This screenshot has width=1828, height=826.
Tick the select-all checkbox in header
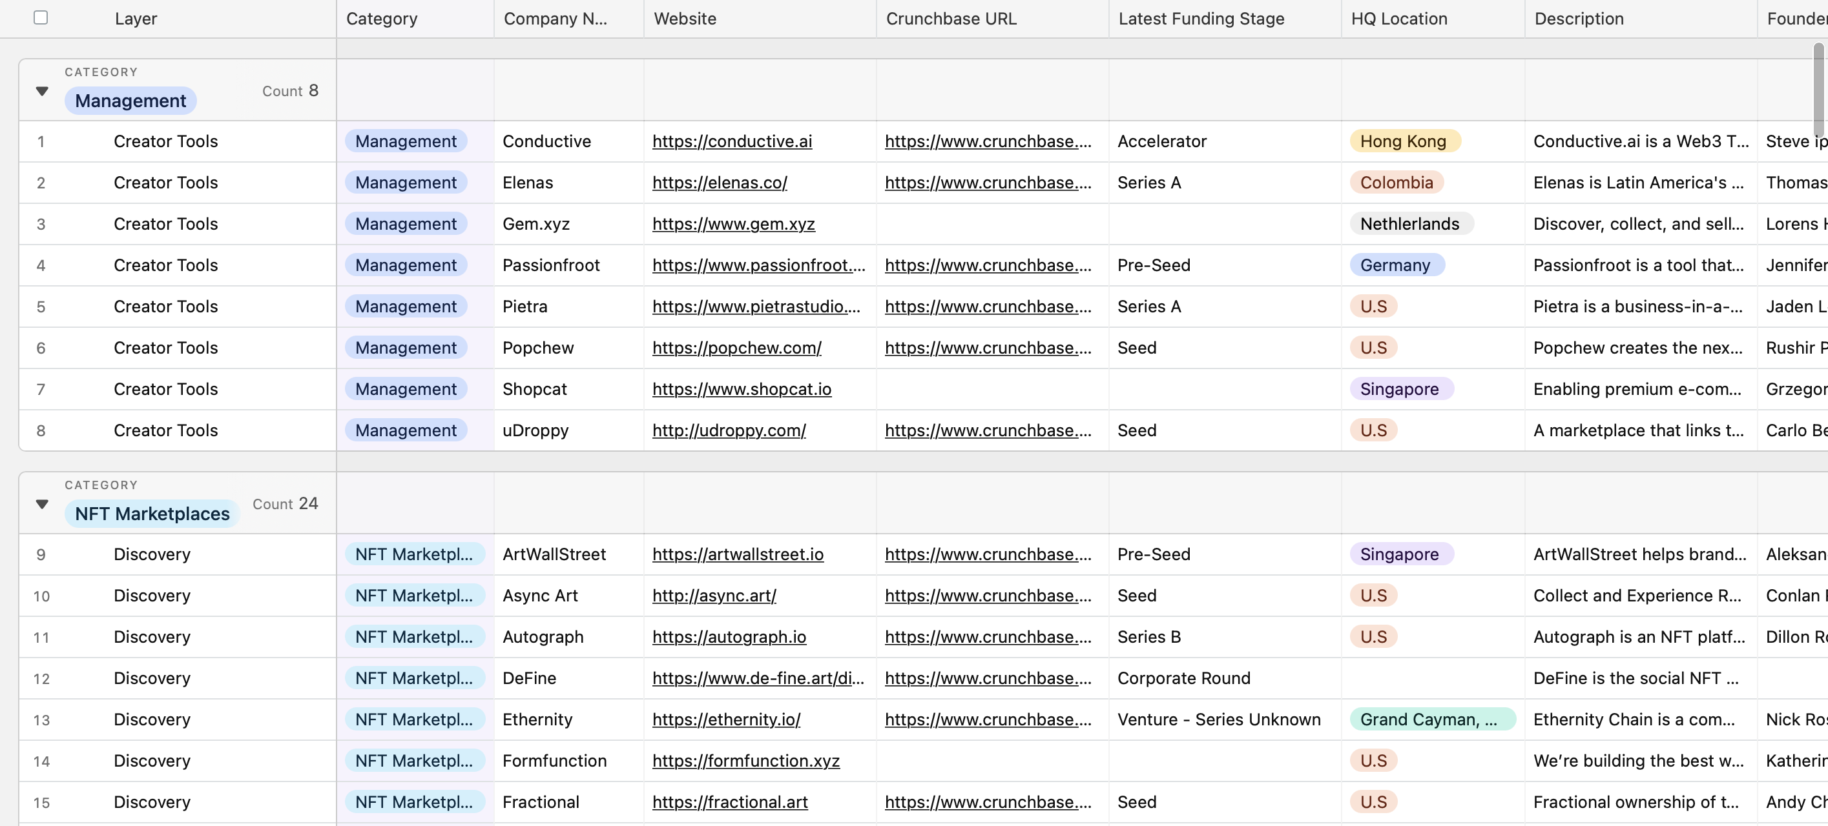point(41,17)
